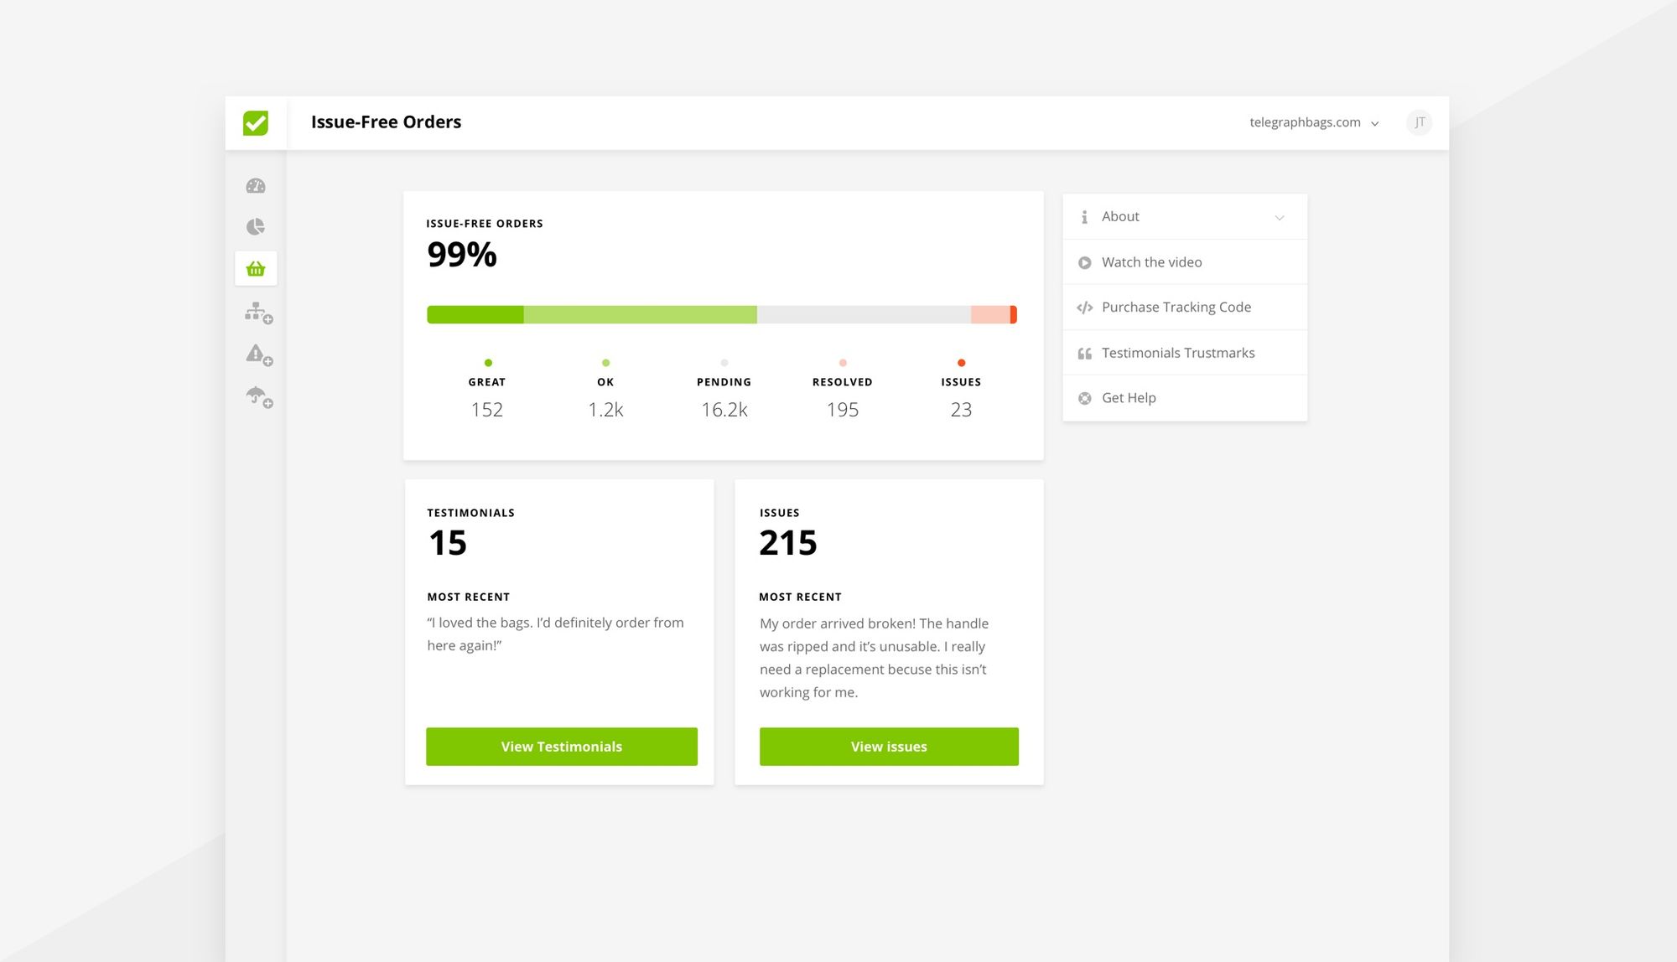Open the dashboard speedometer sidebar icon
This screenshot has width=1677, height=962.
(x=256, y=186)
